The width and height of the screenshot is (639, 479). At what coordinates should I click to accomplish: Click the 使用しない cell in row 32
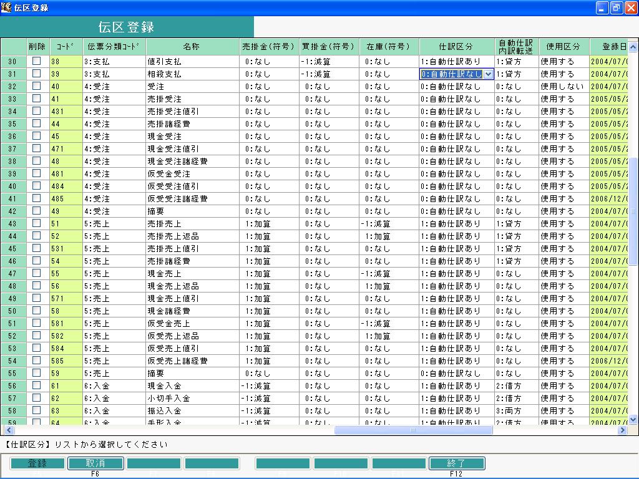tap(563, 86)
